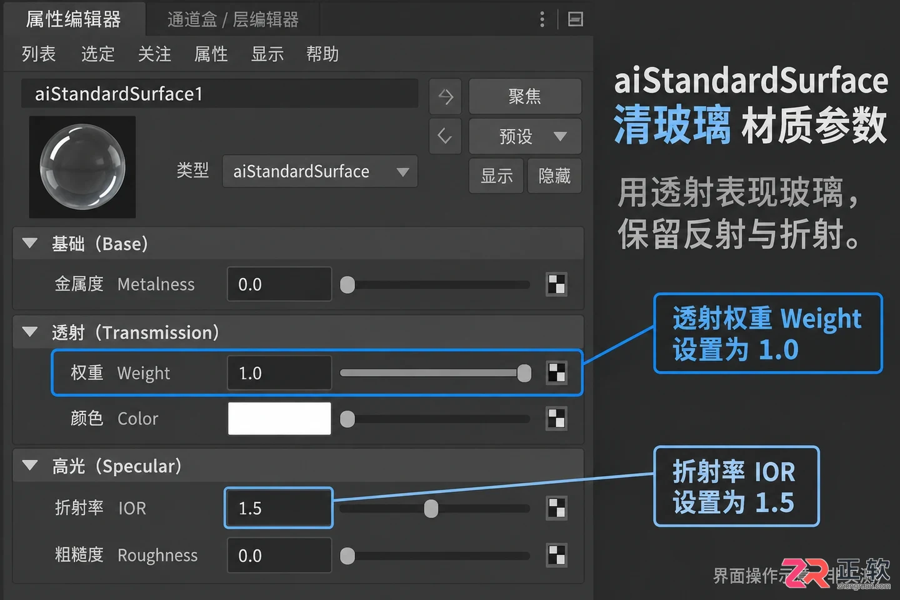Click the Weight value field 1.0
The image size is (900, 600).
[x=279, y=373]
